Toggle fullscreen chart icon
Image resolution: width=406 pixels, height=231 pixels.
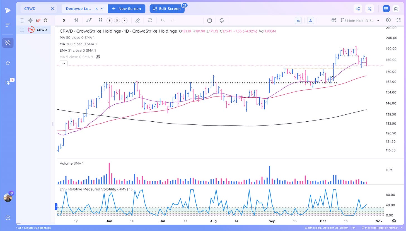tap(398, 20)
